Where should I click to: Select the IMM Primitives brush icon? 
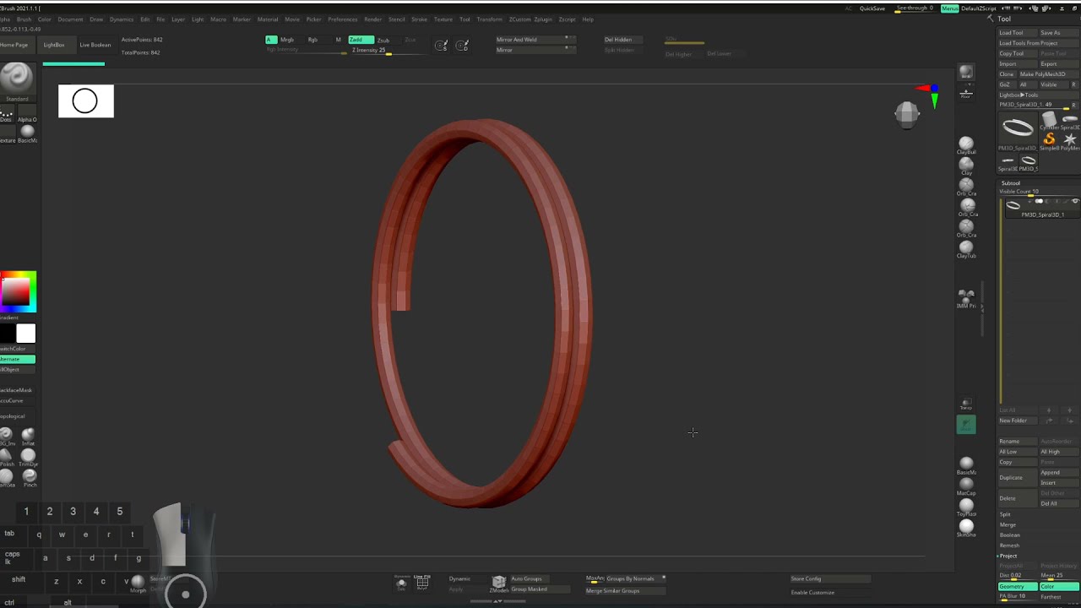point(966,297)
